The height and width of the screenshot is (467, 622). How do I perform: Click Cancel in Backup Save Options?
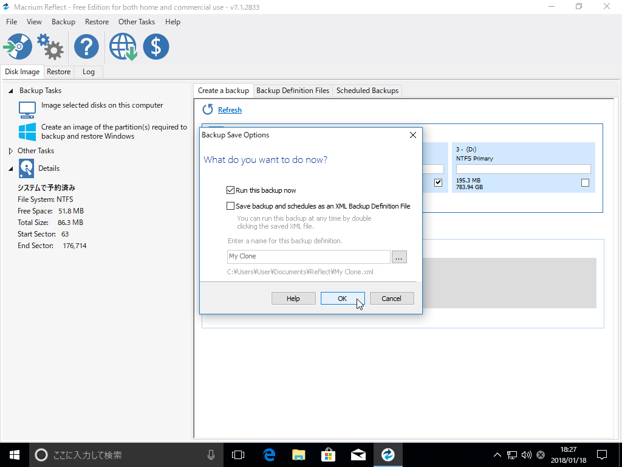[x=392, y=298]
